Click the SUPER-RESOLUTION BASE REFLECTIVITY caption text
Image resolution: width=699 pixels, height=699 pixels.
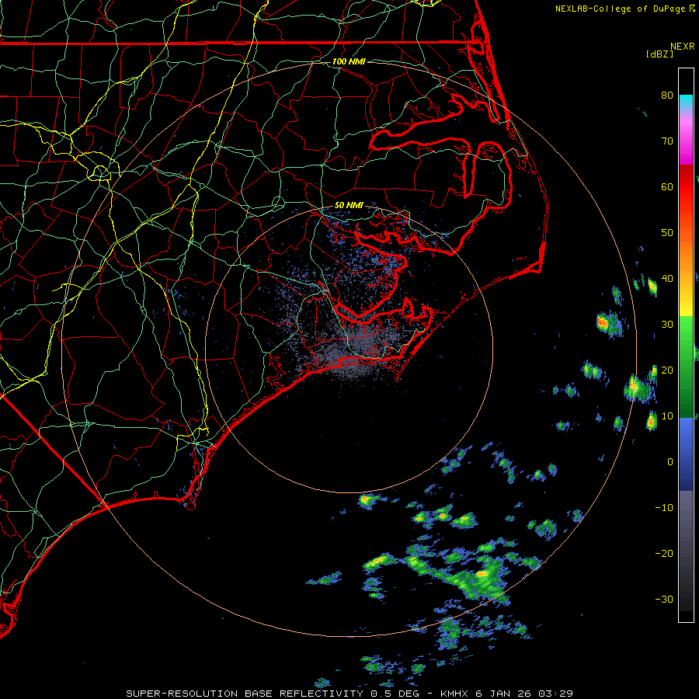(245, 694)
